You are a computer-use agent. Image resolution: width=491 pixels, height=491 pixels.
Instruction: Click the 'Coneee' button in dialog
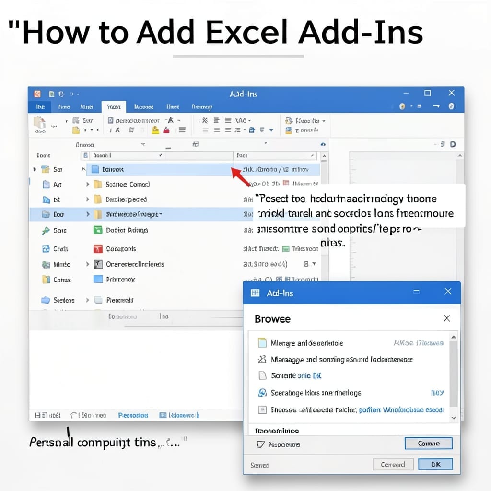(428, 444)
